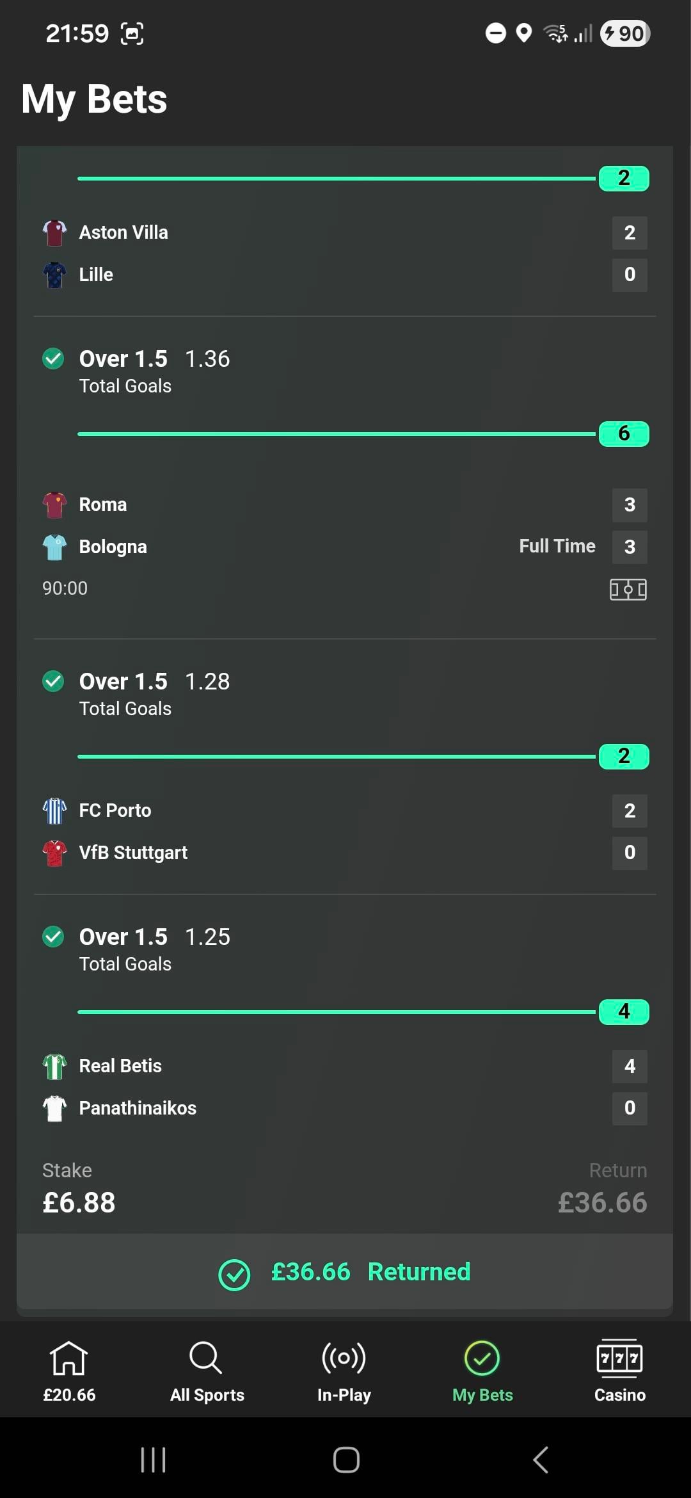This screenshot has width=691, height=1498.
Task: Tap the Roma shirt icon
Action: click(x=54, y=505)
